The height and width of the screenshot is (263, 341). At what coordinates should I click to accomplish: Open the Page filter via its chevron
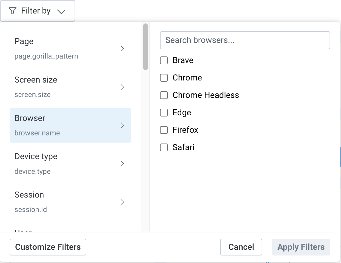[122, 48]
